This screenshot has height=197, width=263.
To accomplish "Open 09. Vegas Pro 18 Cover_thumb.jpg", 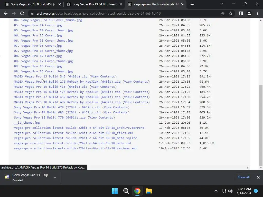I will pos(43,71).
